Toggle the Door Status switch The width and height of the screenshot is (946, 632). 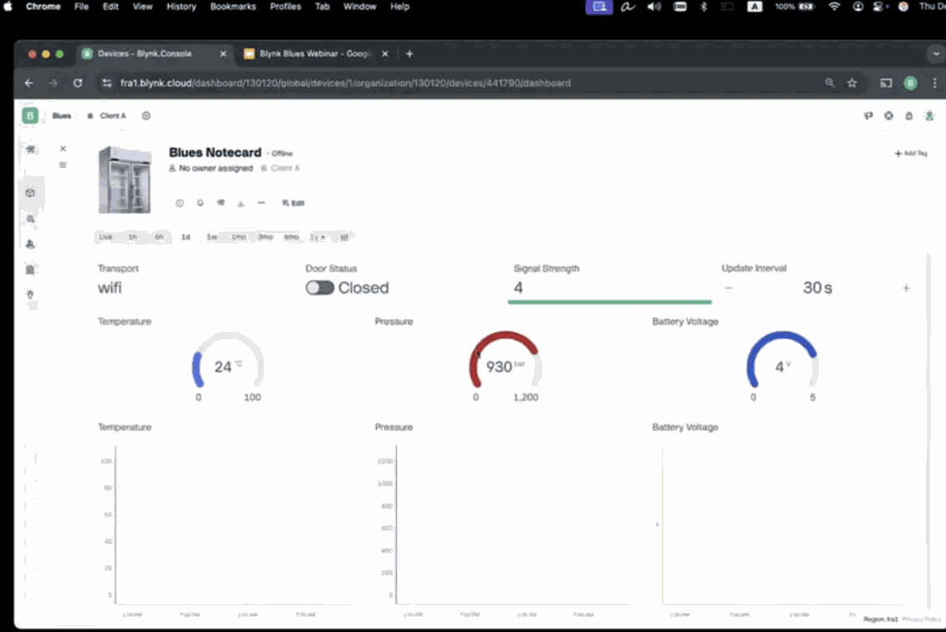[x=320, y=288]
